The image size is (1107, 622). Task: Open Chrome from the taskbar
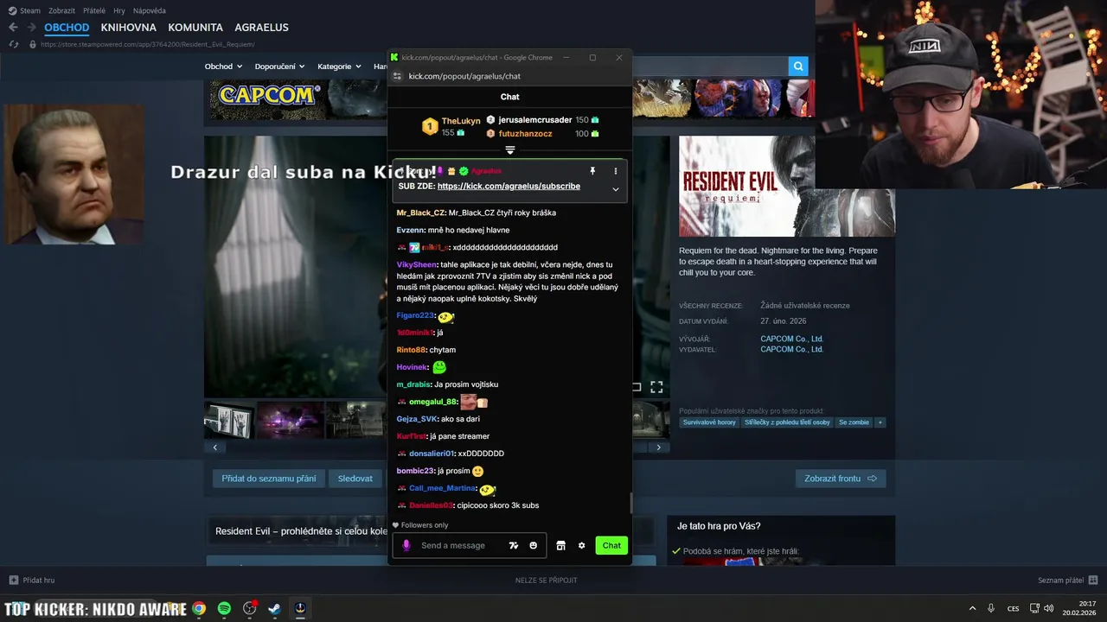coord(199,608)
